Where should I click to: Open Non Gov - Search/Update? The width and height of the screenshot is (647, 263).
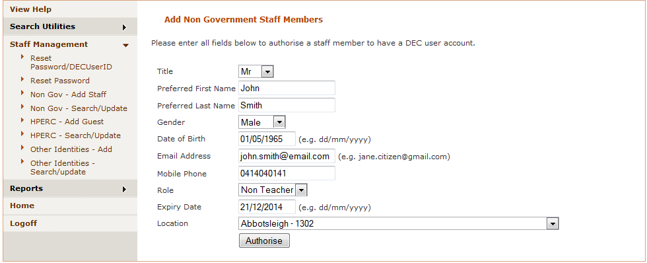[x=79, y=108]
